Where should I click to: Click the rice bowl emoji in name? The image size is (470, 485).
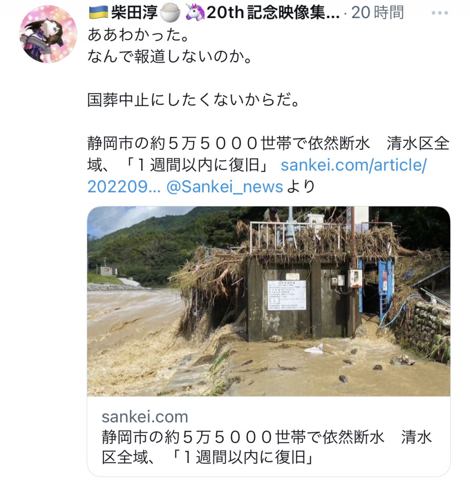pyautogui.click(x=169, y=13)
